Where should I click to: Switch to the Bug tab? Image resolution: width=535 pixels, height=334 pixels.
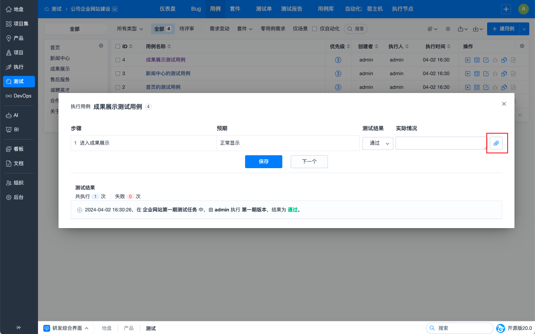[196, 9]
